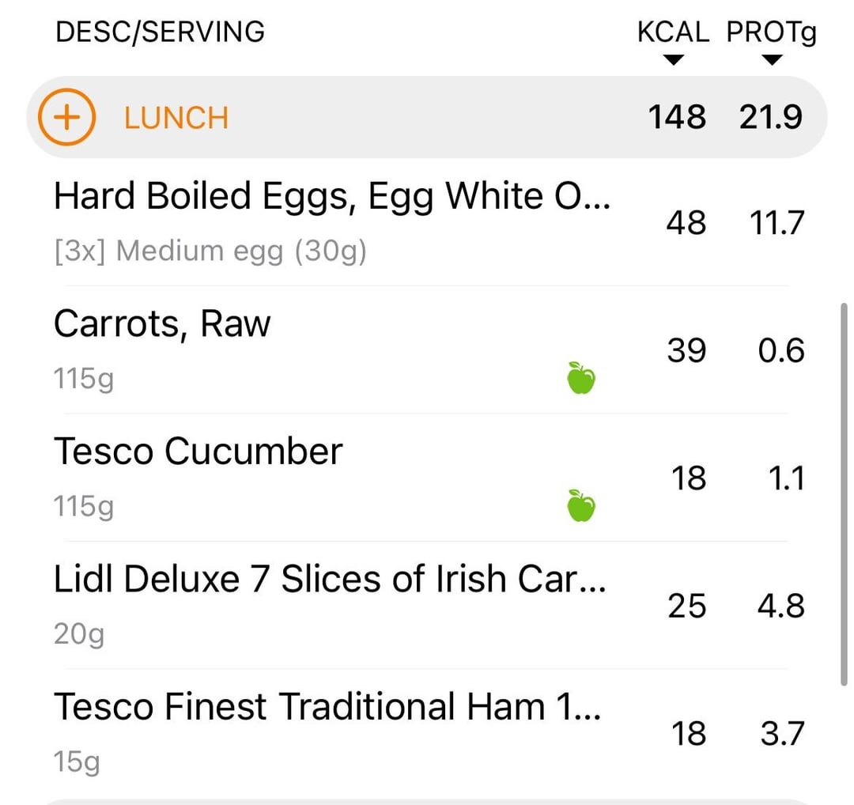Tap the LUNCH meal header label

click(176, 118)
